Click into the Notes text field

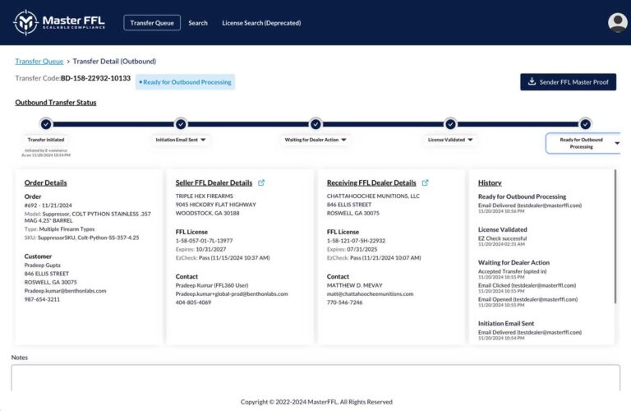pos(315,377)
